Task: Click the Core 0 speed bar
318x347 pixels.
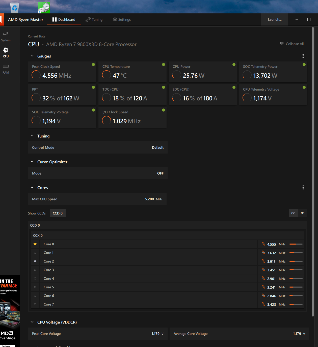Action: pos(296,244)
